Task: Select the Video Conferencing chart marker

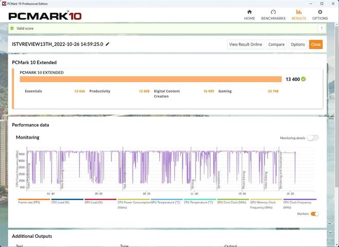Action: click(x=29, y=176)
